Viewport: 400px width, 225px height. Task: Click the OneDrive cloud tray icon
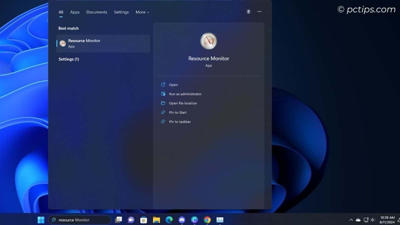358,220
